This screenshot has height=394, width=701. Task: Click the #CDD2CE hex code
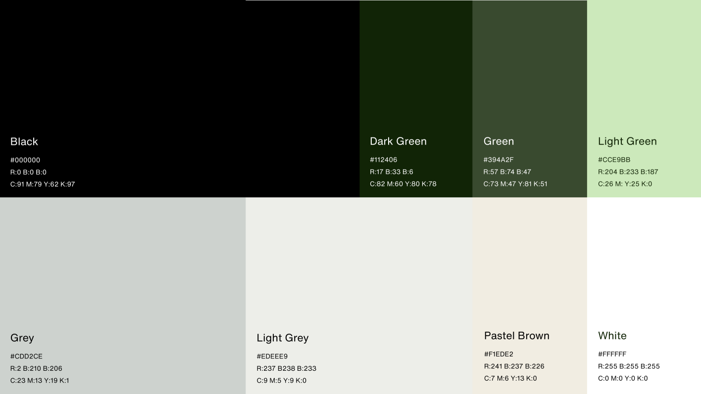point(26,356)
